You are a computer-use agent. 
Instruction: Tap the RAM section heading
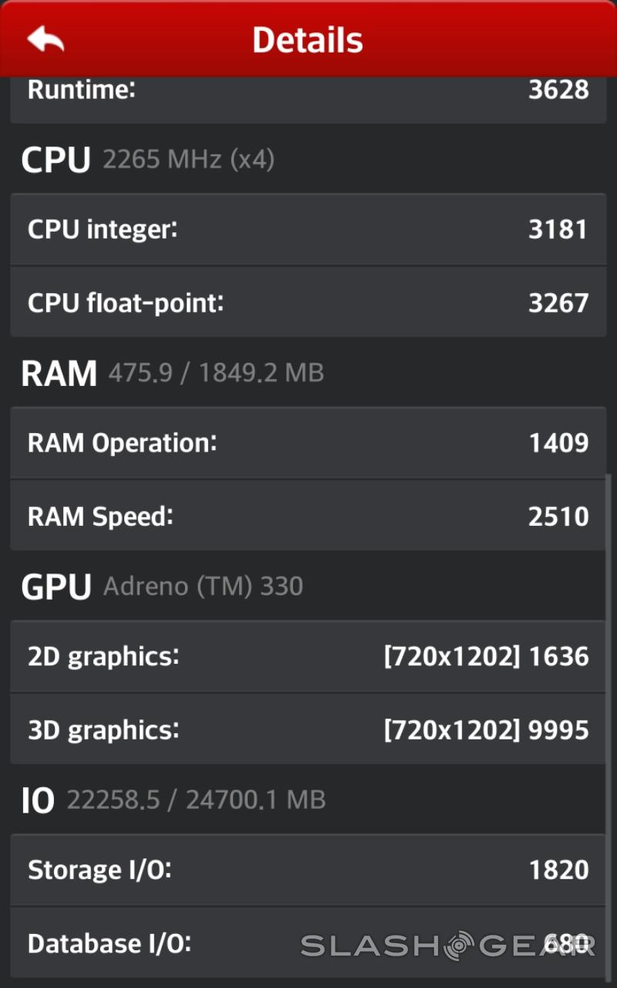pyautogui.click(x=59, y=374)
